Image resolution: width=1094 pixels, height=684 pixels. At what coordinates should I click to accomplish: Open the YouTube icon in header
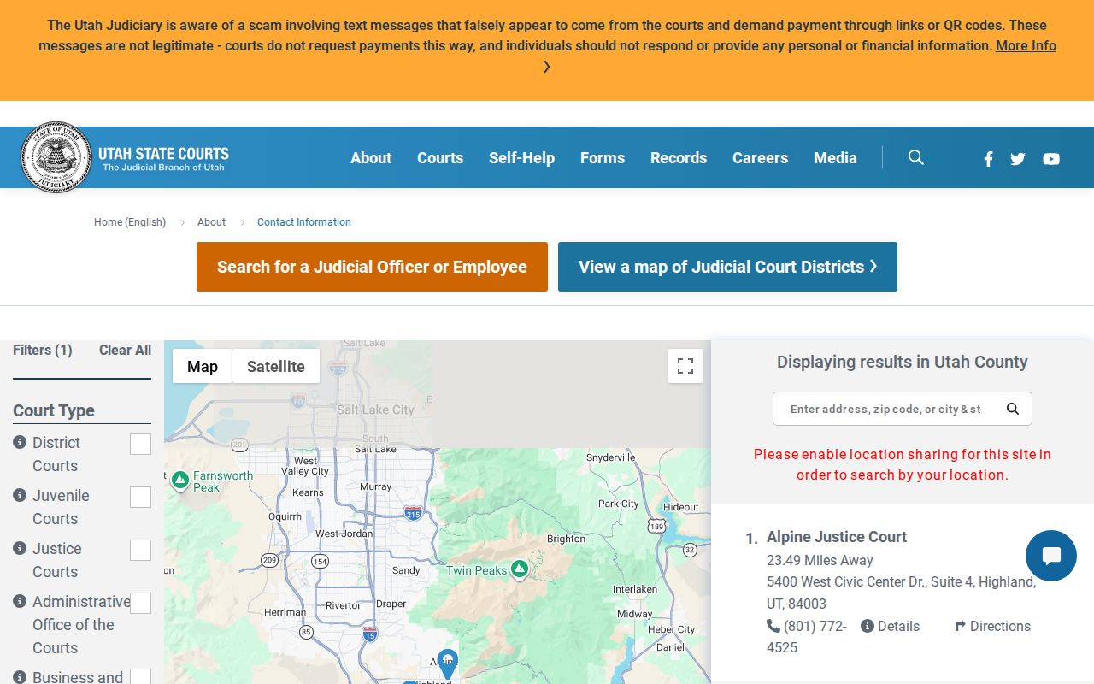pos(1051,158)
